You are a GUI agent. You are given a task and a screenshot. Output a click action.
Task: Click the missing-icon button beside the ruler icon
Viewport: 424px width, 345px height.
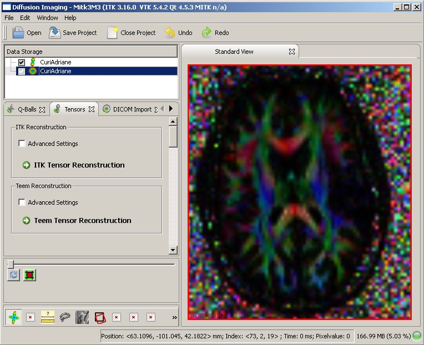(x=31, y=317)
